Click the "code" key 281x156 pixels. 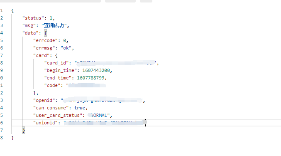[52, 85]
